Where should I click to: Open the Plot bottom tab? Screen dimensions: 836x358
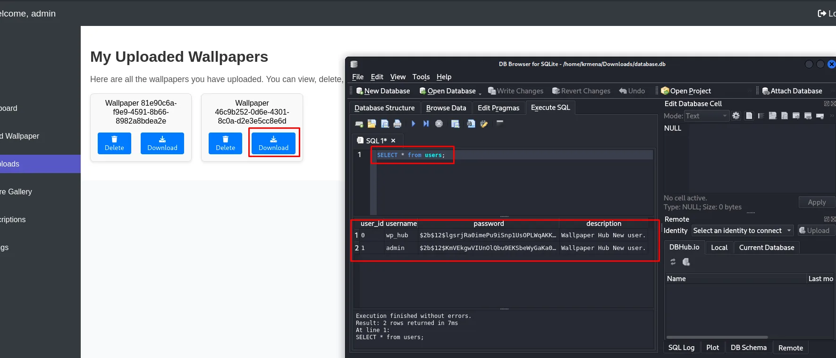coord(712,348)
